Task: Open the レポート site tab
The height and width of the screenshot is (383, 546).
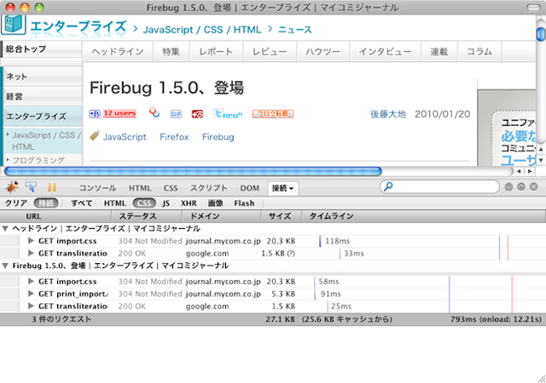Action: (216, 52)
